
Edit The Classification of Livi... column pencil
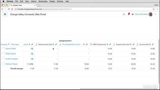click(x=87, y=44)
